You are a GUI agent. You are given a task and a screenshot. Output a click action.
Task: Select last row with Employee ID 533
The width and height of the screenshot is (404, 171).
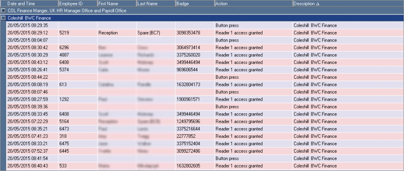pyautogui.click(x=205, y=166)
